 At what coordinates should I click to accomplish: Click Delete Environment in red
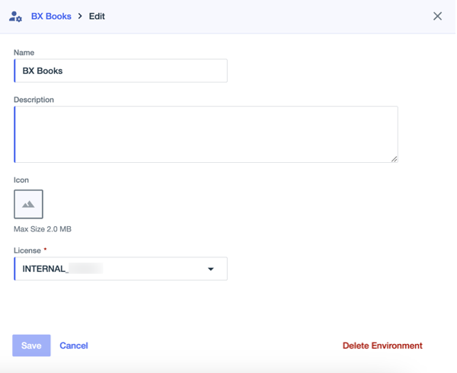[382, 346]
